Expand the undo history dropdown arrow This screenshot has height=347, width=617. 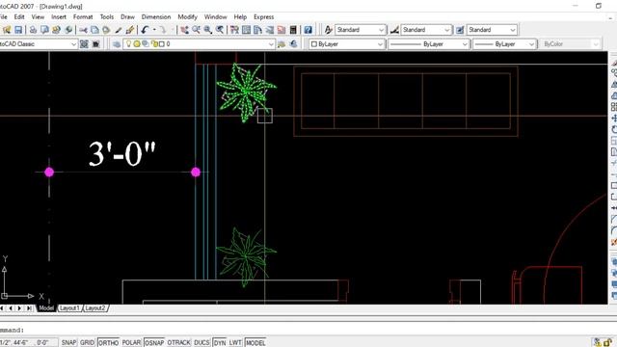pos(154,30)
